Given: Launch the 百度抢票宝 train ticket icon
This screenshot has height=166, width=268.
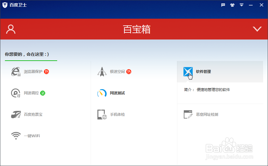Looking at the screenshot, I should (16, 115).
